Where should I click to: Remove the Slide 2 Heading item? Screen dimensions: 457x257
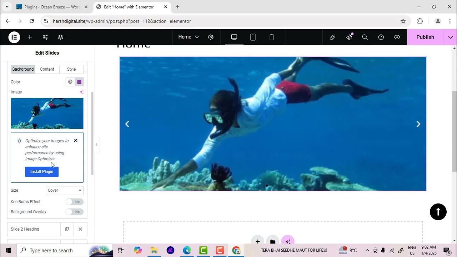pos(80,229)
